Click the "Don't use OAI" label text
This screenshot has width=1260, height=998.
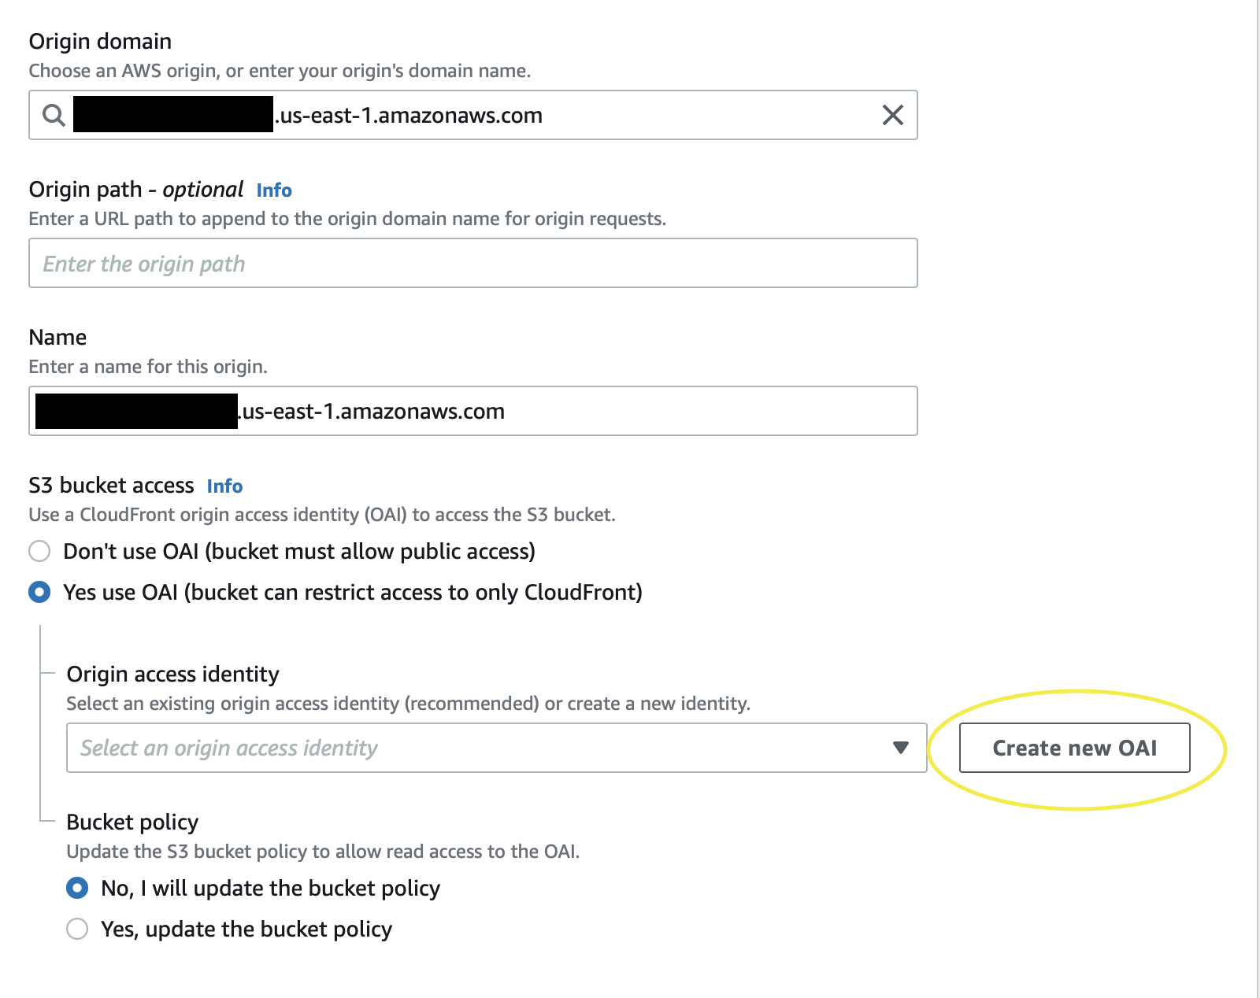click(299, 551)
